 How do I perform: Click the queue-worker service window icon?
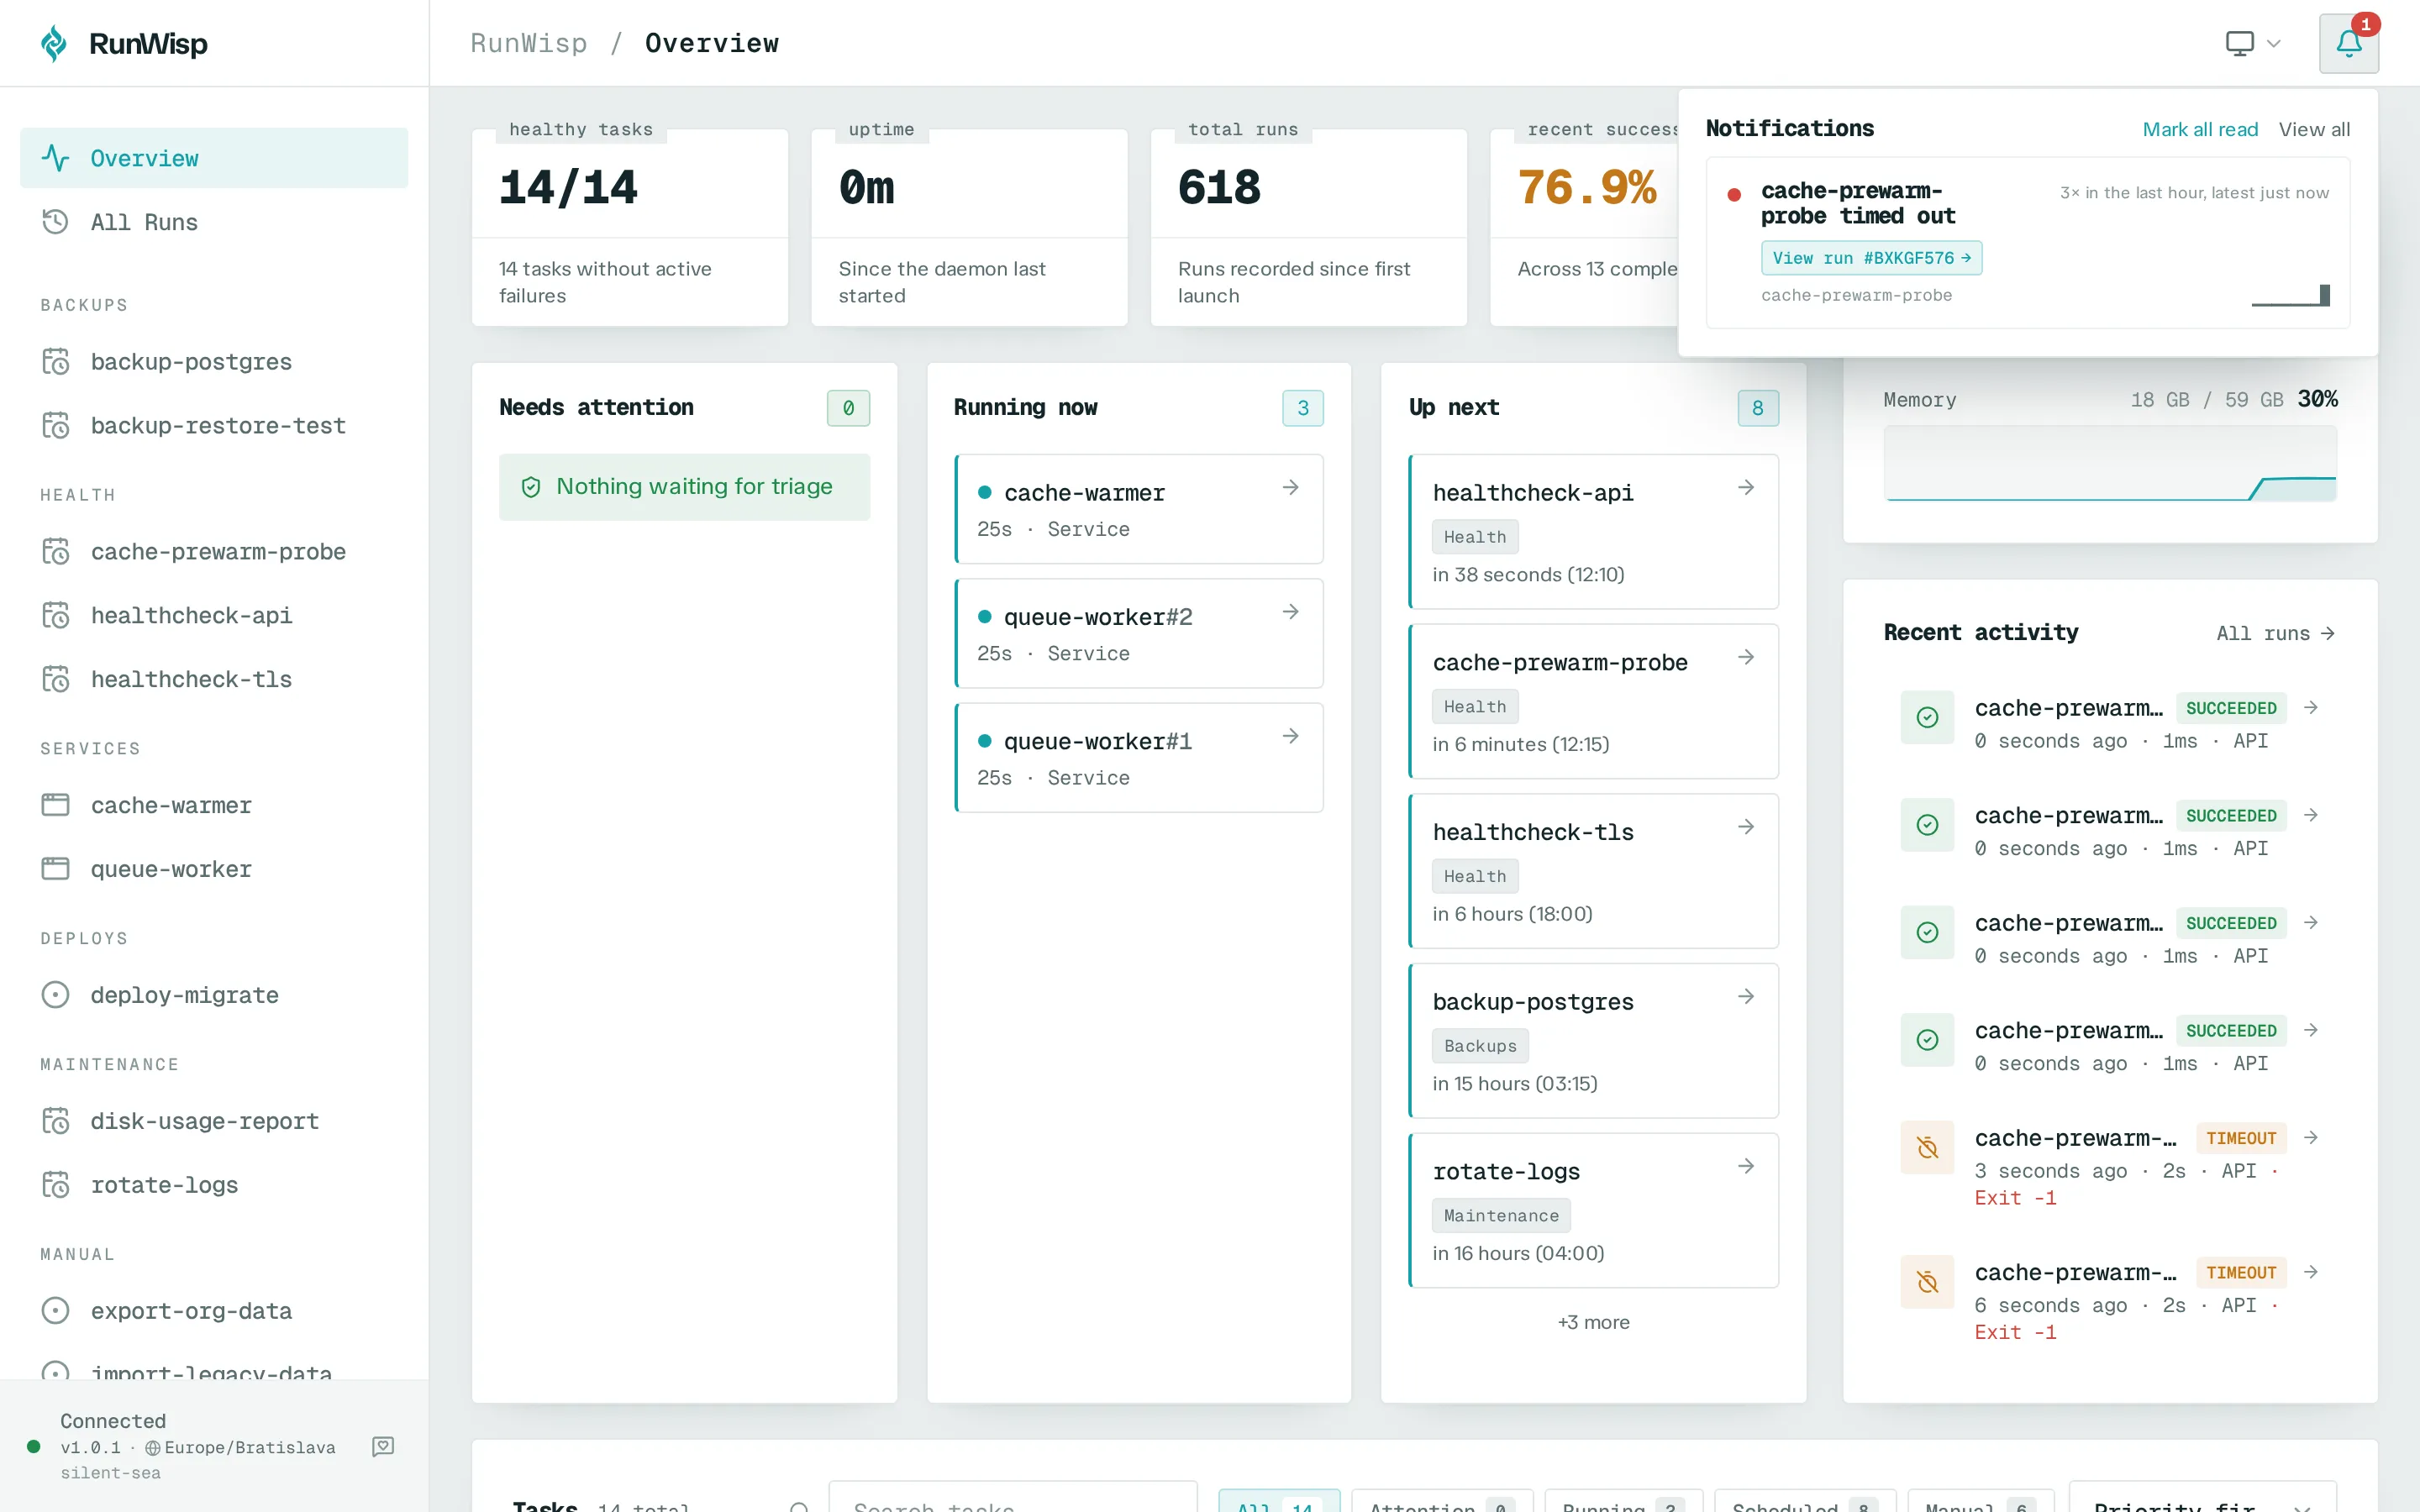(56, 869)
